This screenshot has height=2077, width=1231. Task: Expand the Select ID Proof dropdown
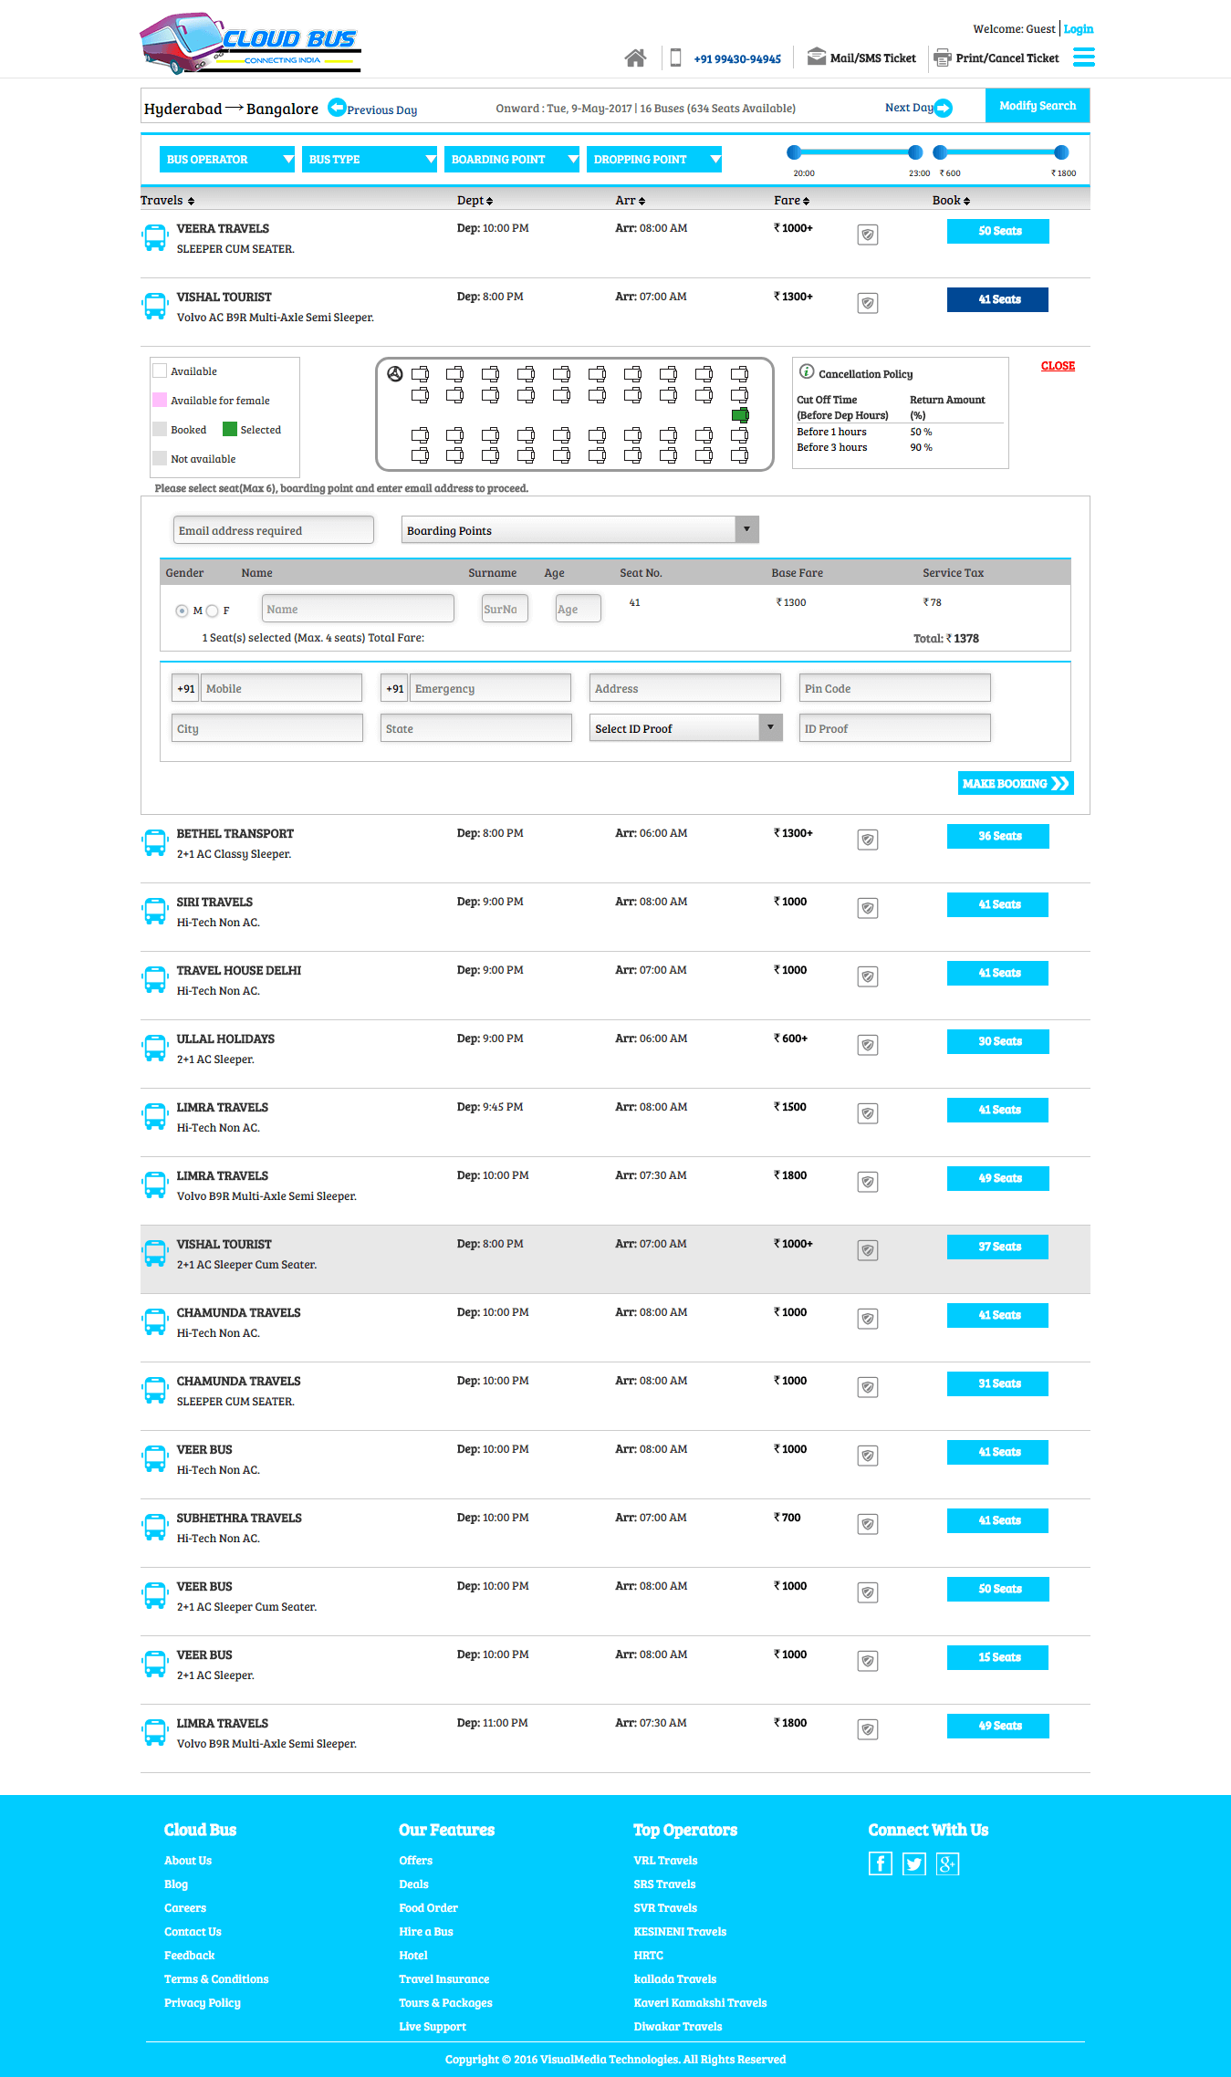pos(686,727)
